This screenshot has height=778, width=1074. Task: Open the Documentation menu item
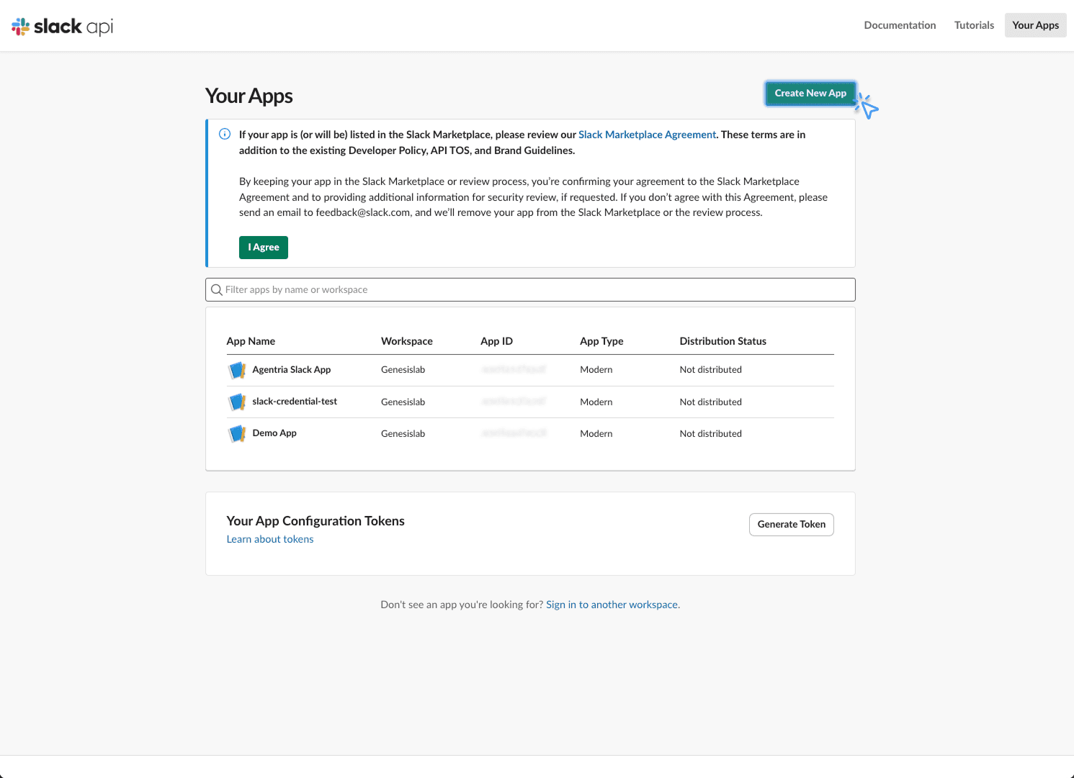pos(900,25)
